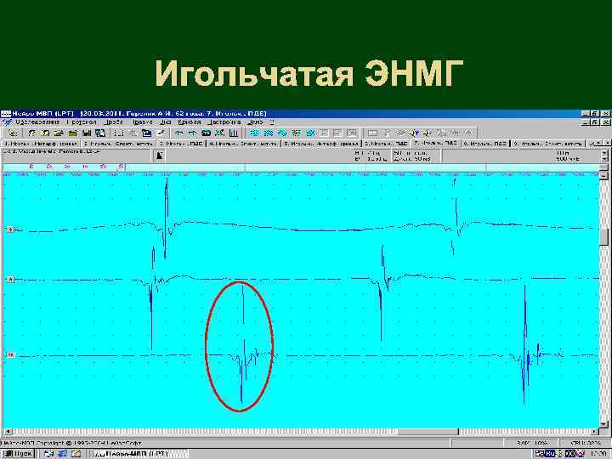Switch to tab 8 ПДЕ
The width and height of the screenshot is (612, 459).
click(x=486, y=144)
